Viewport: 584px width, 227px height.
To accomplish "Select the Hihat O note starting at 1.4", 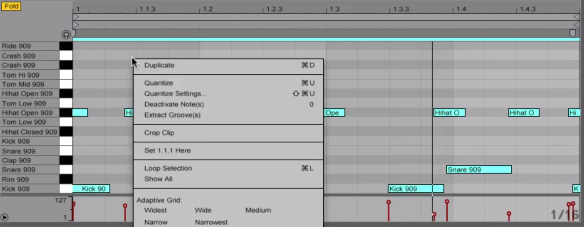I will [x=449, y=113].
